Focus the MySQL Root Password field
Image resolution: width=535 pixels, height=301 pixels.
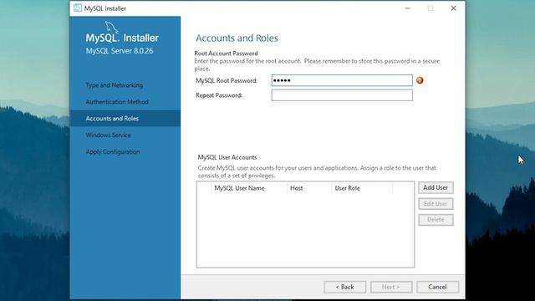(342, 80)
